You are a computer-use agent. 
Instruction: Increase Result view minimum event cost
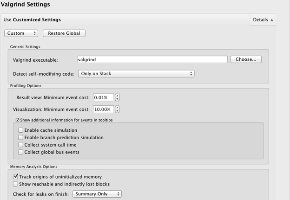click(x=117, y=96)
